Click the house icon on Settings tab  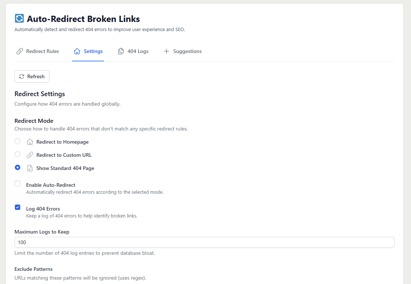point(77,51)
